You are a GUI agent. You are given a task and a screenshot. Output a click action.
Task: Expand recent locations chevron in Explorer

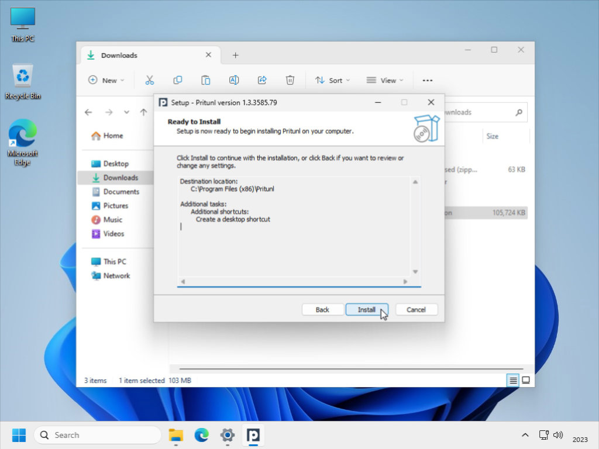[126, 112]
